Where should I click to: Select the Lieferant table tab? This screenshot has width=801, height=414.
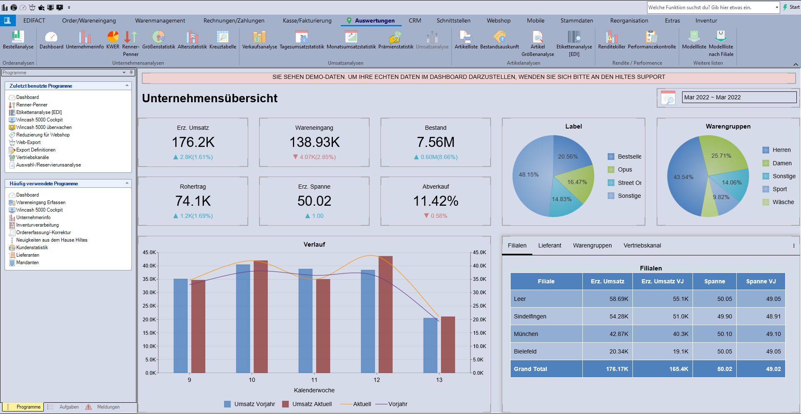click(x=549, y=245)
